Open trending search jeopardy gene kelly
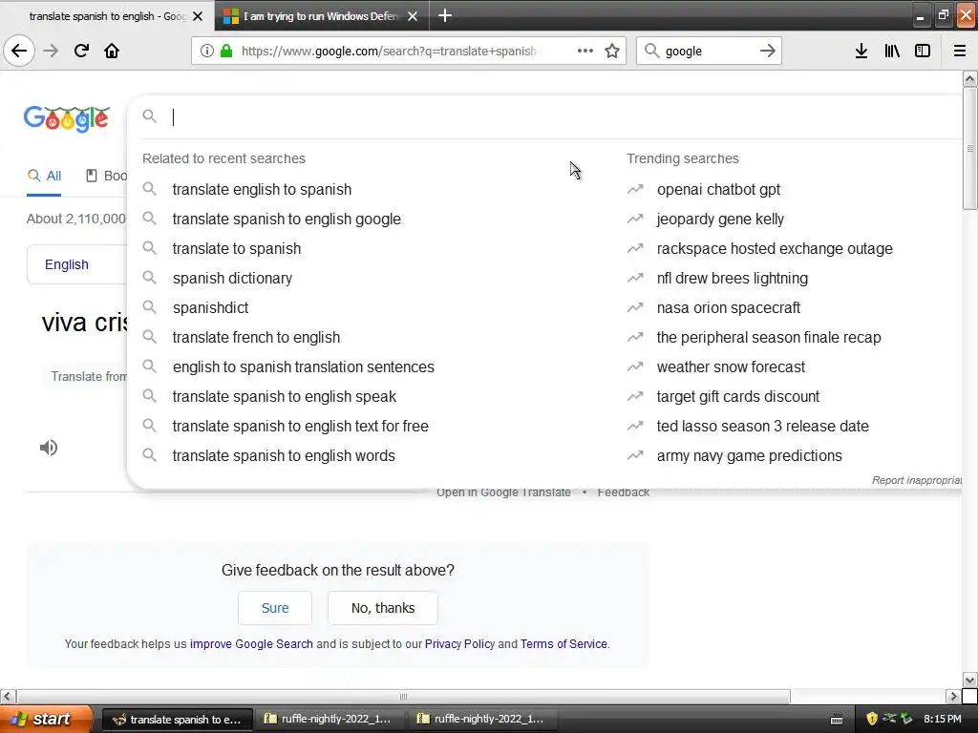978x733 pixels. (x=720, y=219)
